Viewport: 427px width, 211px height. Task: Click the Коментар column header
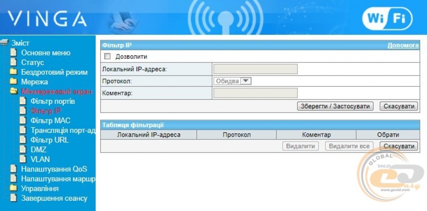tap(316, 135)
